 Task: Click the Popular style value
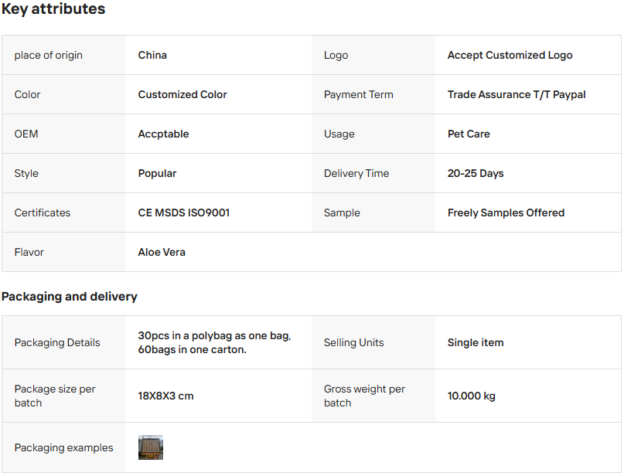click(x=157, y=173)
